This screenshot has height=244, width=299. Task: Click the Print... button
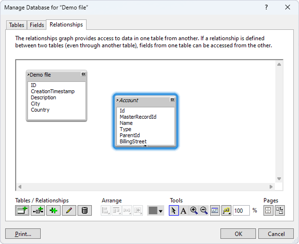coord(23,234)
